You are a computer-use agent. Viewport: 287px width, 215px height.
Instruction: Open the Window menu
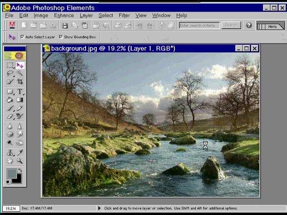click(x=161, y=15)
